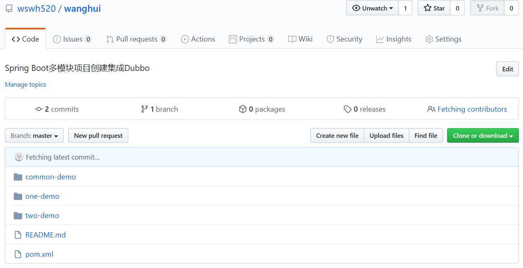Open the two-demo folder

(x=42, y=216)
